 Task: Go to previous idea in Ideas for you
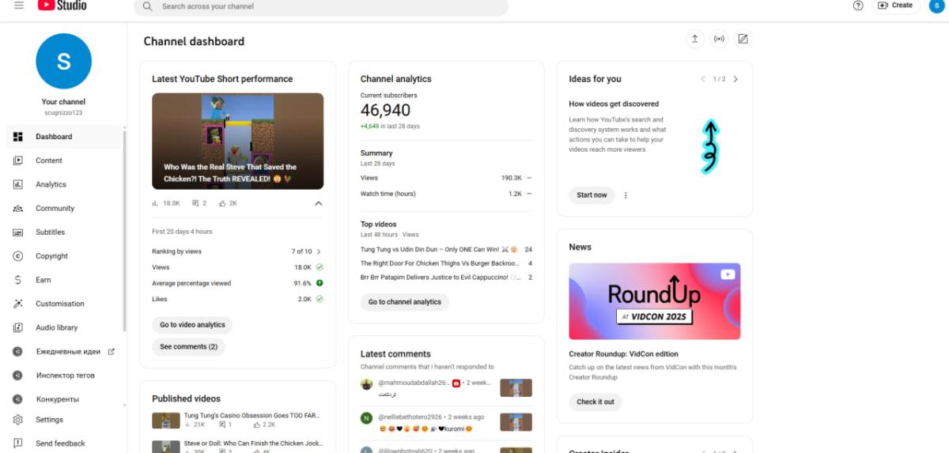(x=703, y=79)
